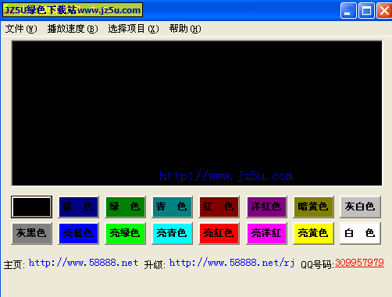Open the 选择项目 (X) menu
Screen dimensions: 392x297
click(x=134, y=29)
